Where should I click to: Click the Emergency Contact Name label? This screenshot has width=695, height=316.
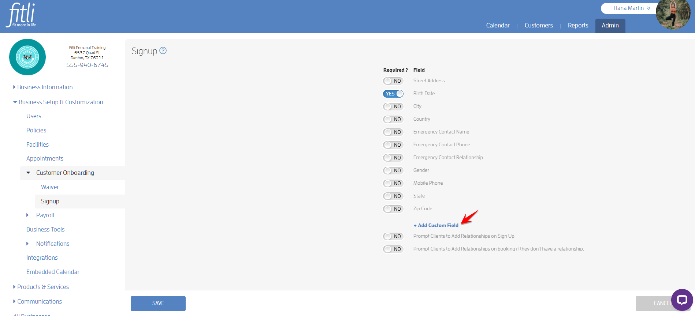click(441, 132)
